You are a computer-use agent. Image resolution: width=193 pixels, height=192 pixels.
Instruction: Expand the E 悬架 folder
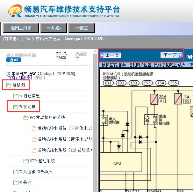25,182
